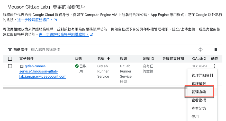Screen dimensions: 226x121
Task: Toggle sort arrow next to 名稱 column
Action: tap(109, 59)
